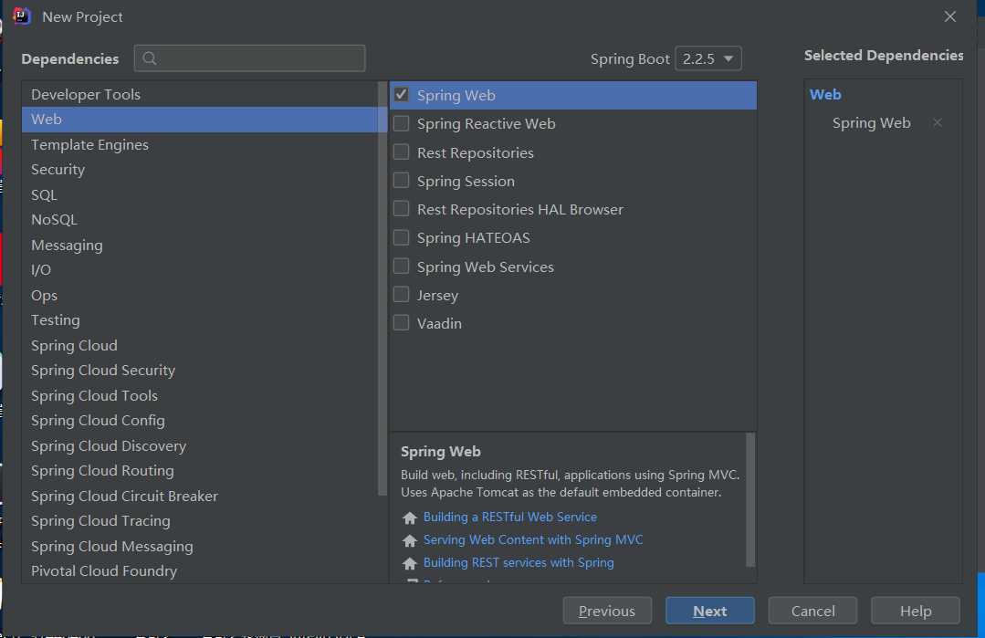Uncheck the Spring Web checkbox
Viewport: 985px width, 638px height.
click(402, 95)
